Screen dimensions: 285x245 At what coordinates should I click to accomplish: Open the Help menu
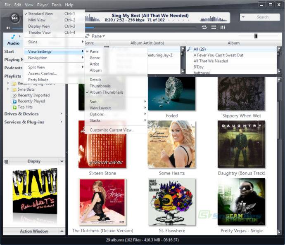click(x=69, y=5)
